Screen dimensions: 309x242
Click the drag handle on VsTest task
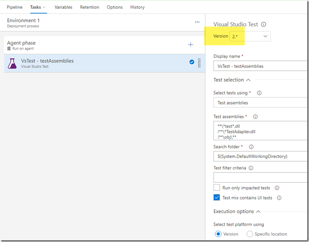click(x=199, y=63)
